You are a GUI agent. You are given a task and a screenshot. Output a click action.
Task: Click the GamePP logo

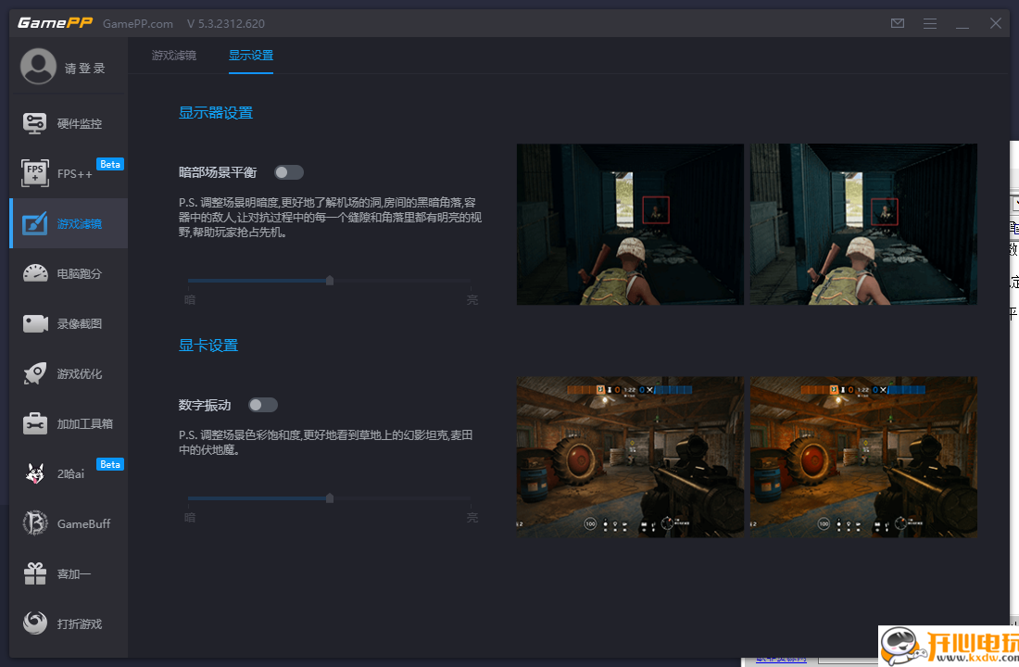click(x=56, y=23)
